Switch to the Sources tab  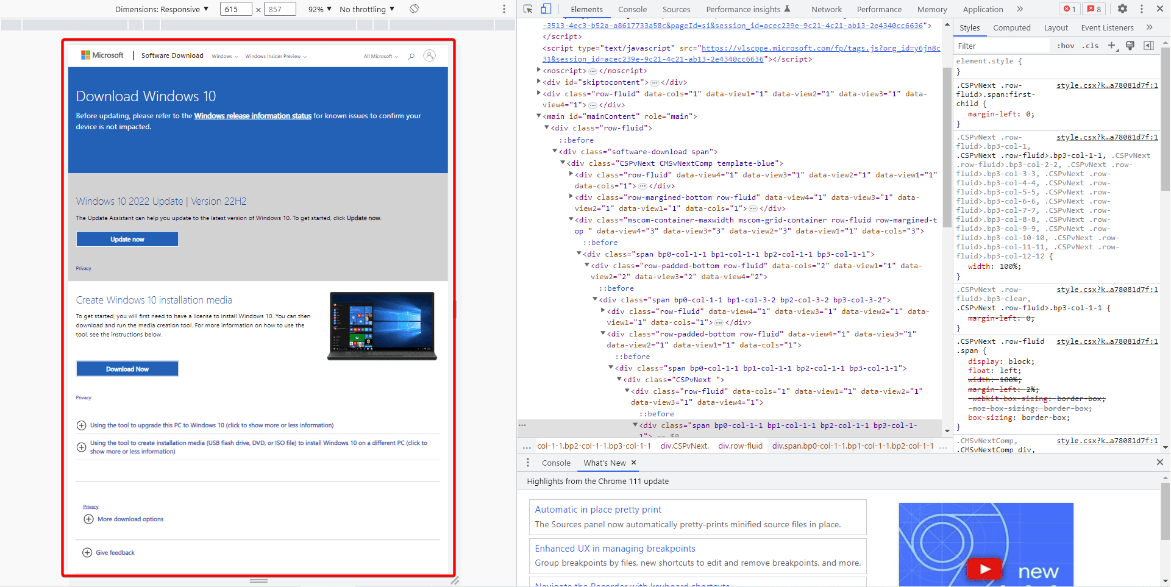677,9
